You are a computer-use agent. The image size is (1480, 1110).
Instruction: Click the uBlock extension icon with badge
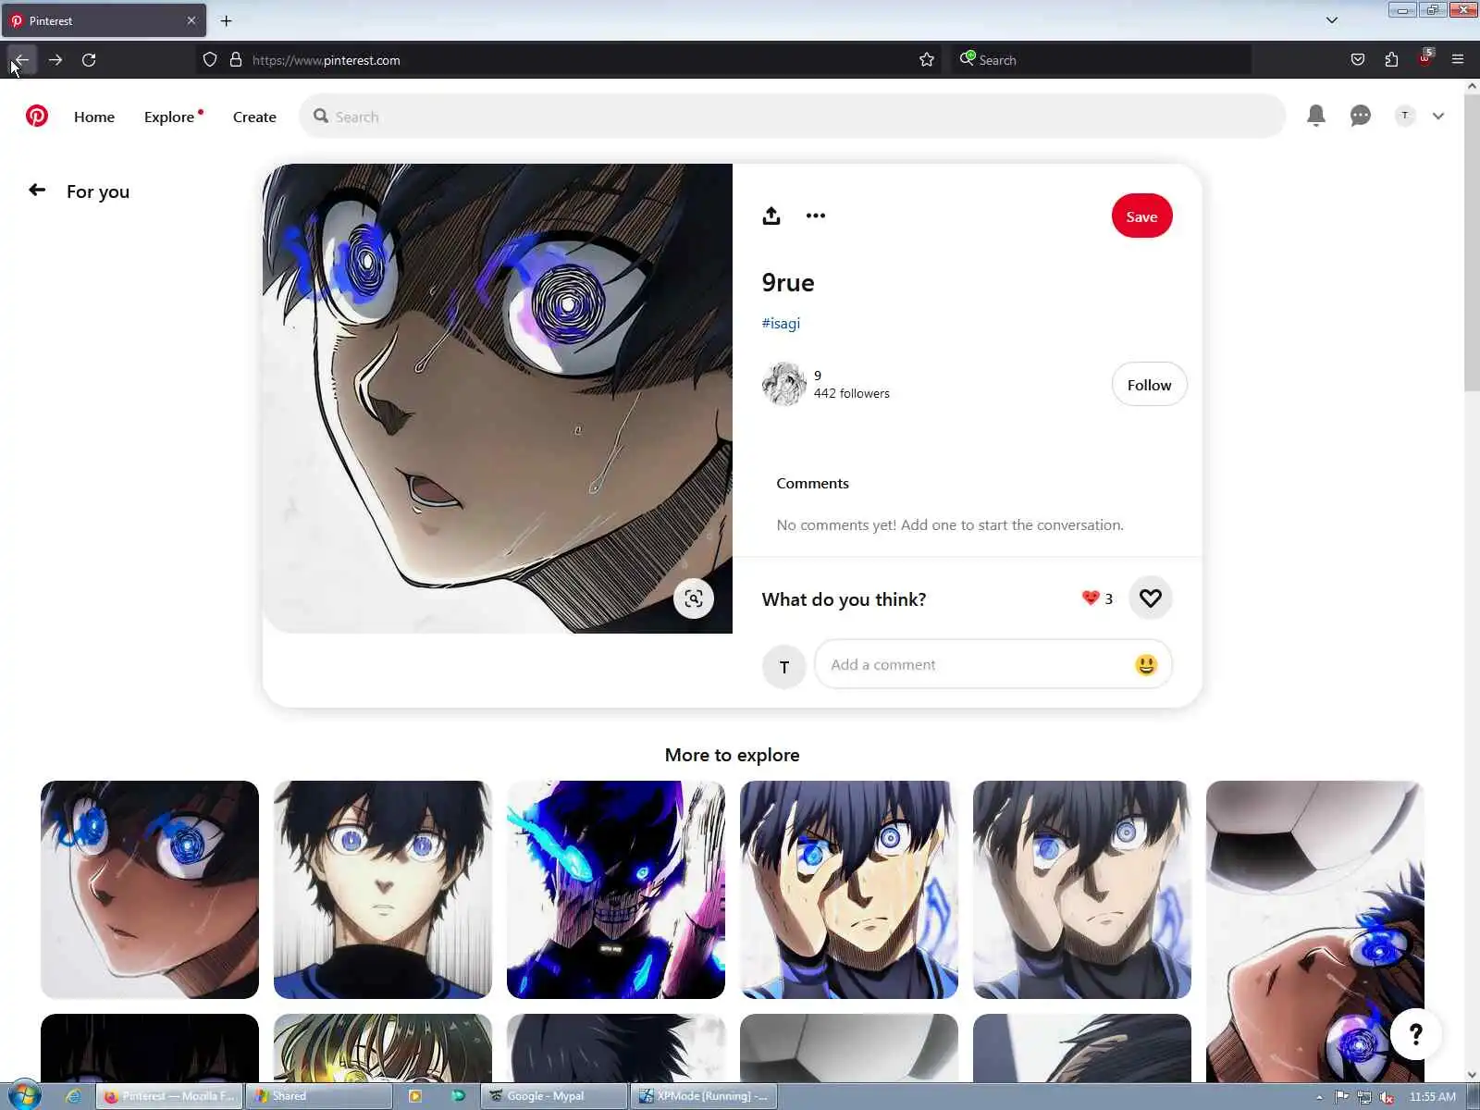[x=1425, y=57]
